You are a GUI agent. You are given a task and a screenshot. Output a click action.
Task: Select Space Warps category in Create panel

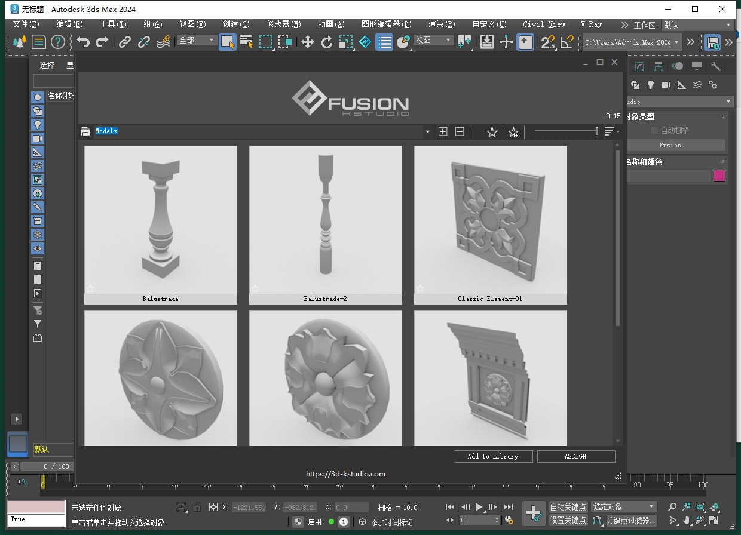point(697,85)
